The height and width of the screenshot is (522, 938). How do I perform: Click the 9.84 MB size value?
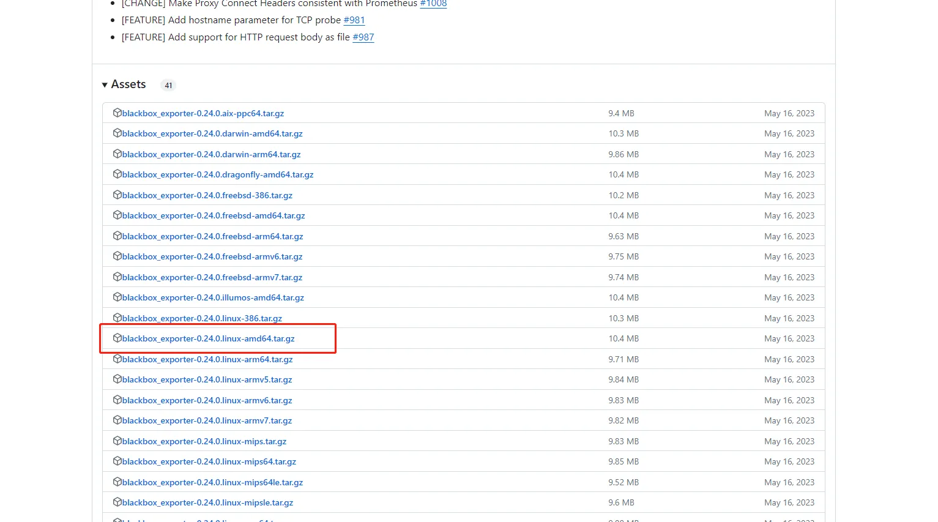point(623,379)
